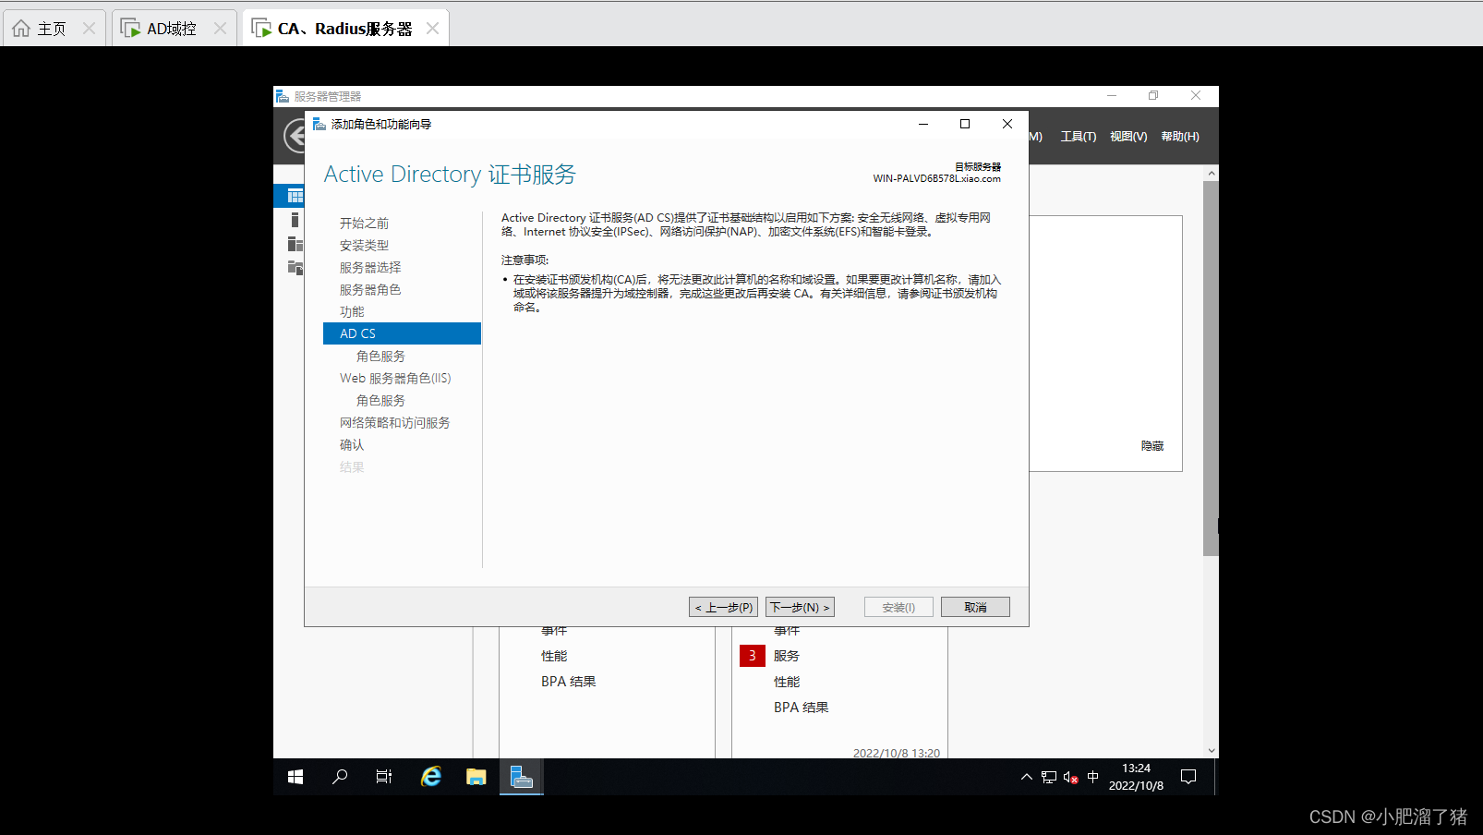
Task: Open the 视图(V) menu
Action: point(1128,137)
